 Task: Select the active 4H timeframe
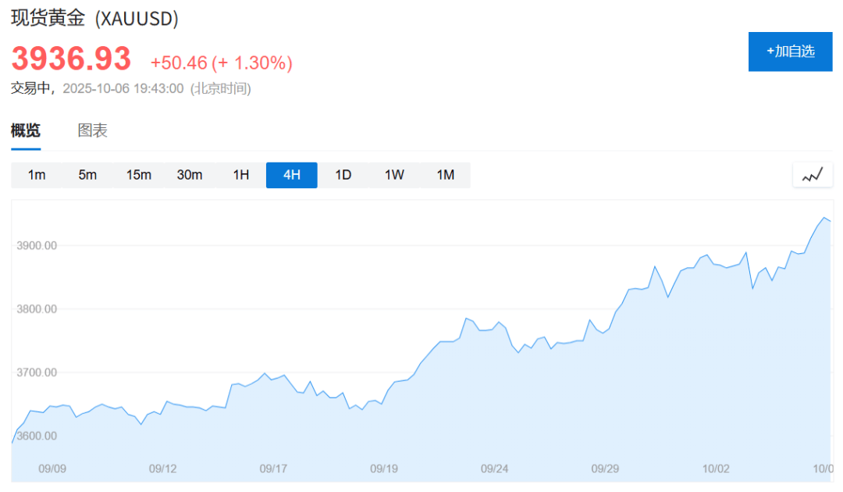(x=292, y=175)
